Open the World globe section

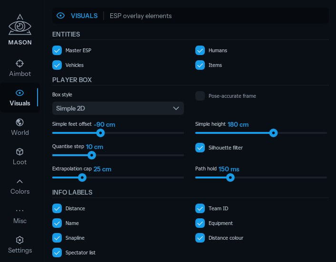coord(19,122)
